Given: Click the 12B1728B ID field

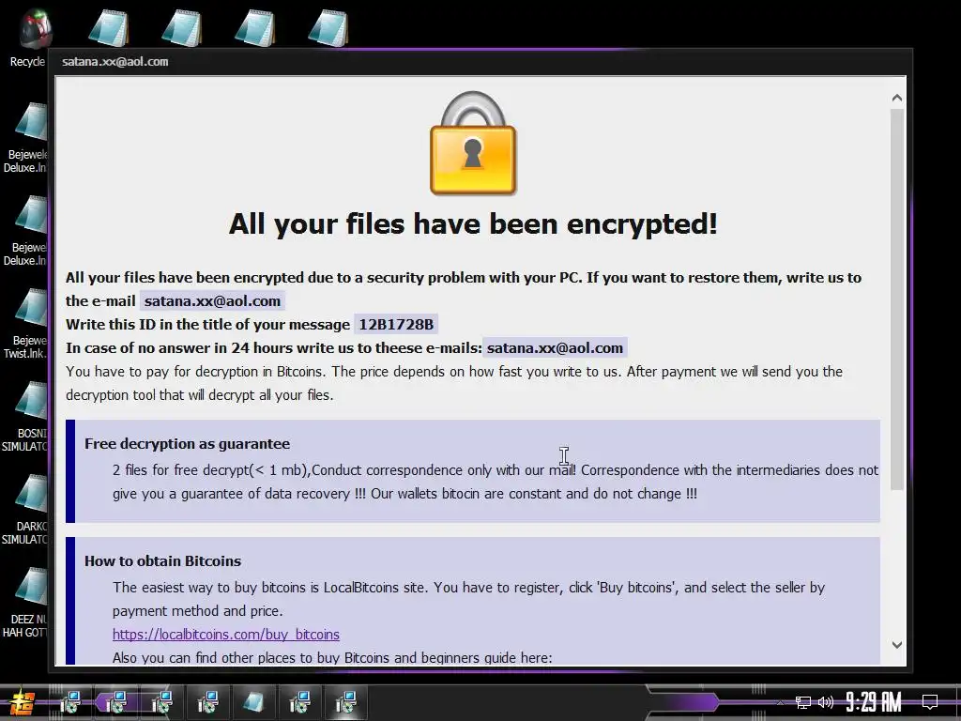Looking at the screenshot, I should [396, 324].
